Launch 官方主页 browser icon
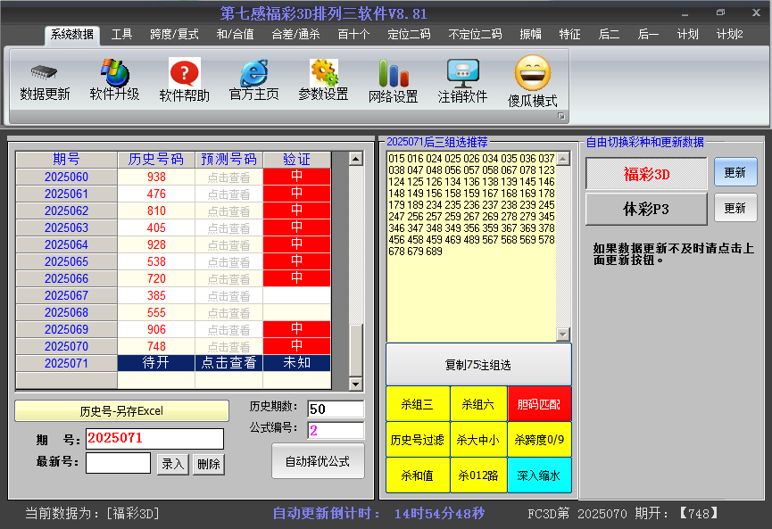This screenshot has height=529, width=772. coord(254,73)
